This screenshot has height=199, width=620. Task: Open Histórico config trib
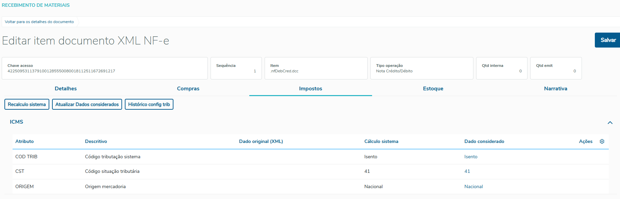pos(149,104)
